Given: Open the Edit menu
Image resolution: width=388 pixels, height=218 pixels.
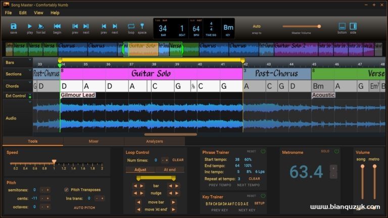Looking at the screenshot, I should pos(23,13).
